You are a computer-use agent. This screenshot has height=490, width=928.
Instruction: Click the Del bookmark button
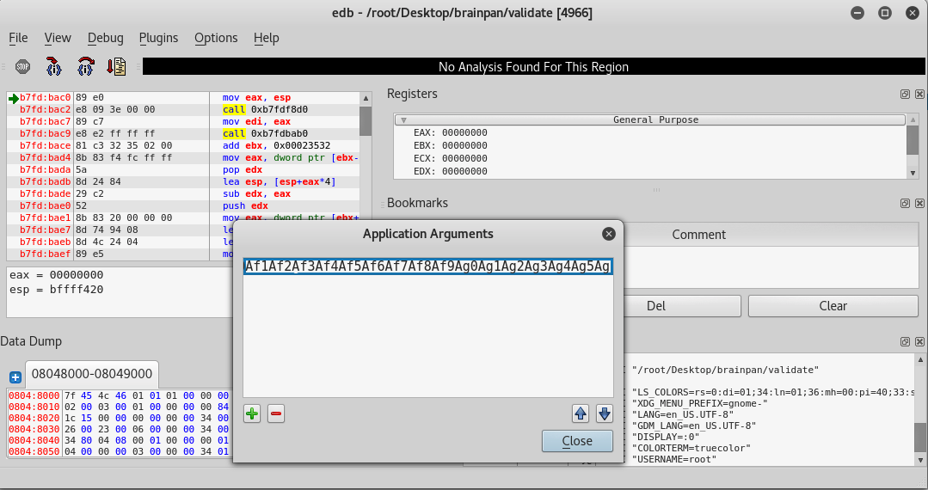pyautogui.click(x=655, y=306)
